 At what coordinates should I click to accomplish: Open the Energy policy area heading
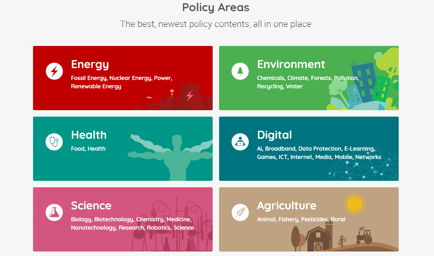pos(90,64)
